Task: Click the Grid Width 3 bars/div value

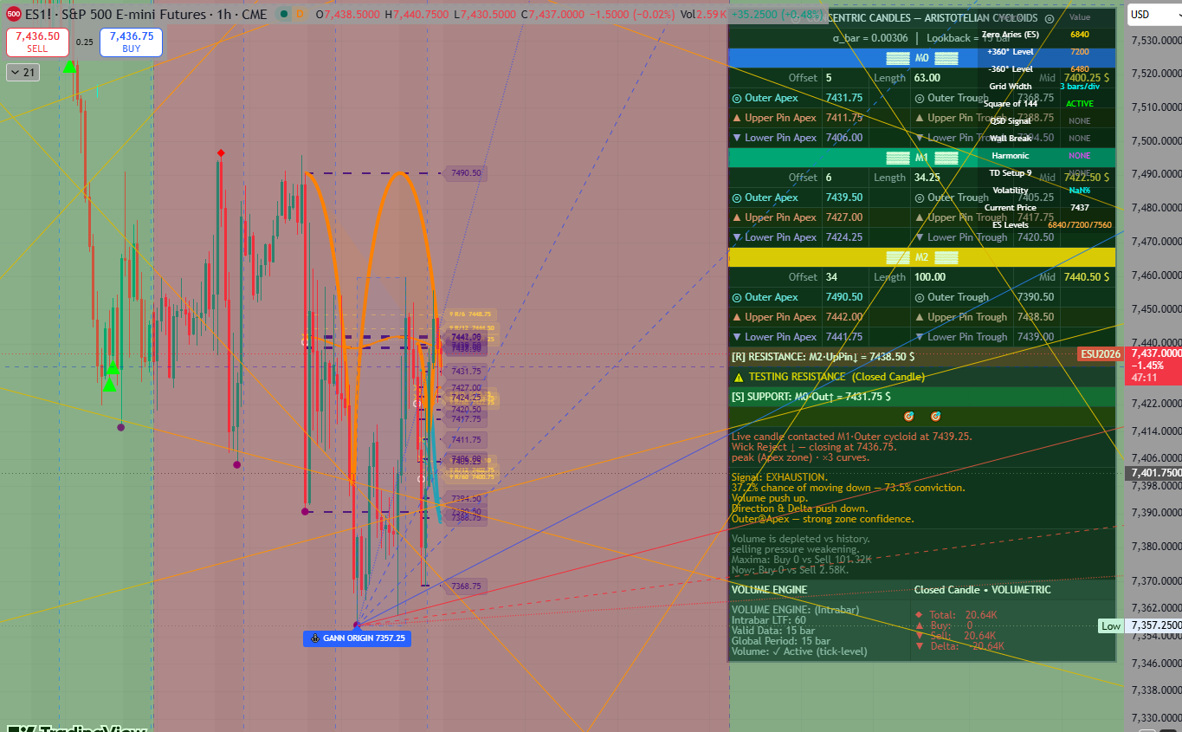Action: pyautogui.click(x=1080, y=87)
